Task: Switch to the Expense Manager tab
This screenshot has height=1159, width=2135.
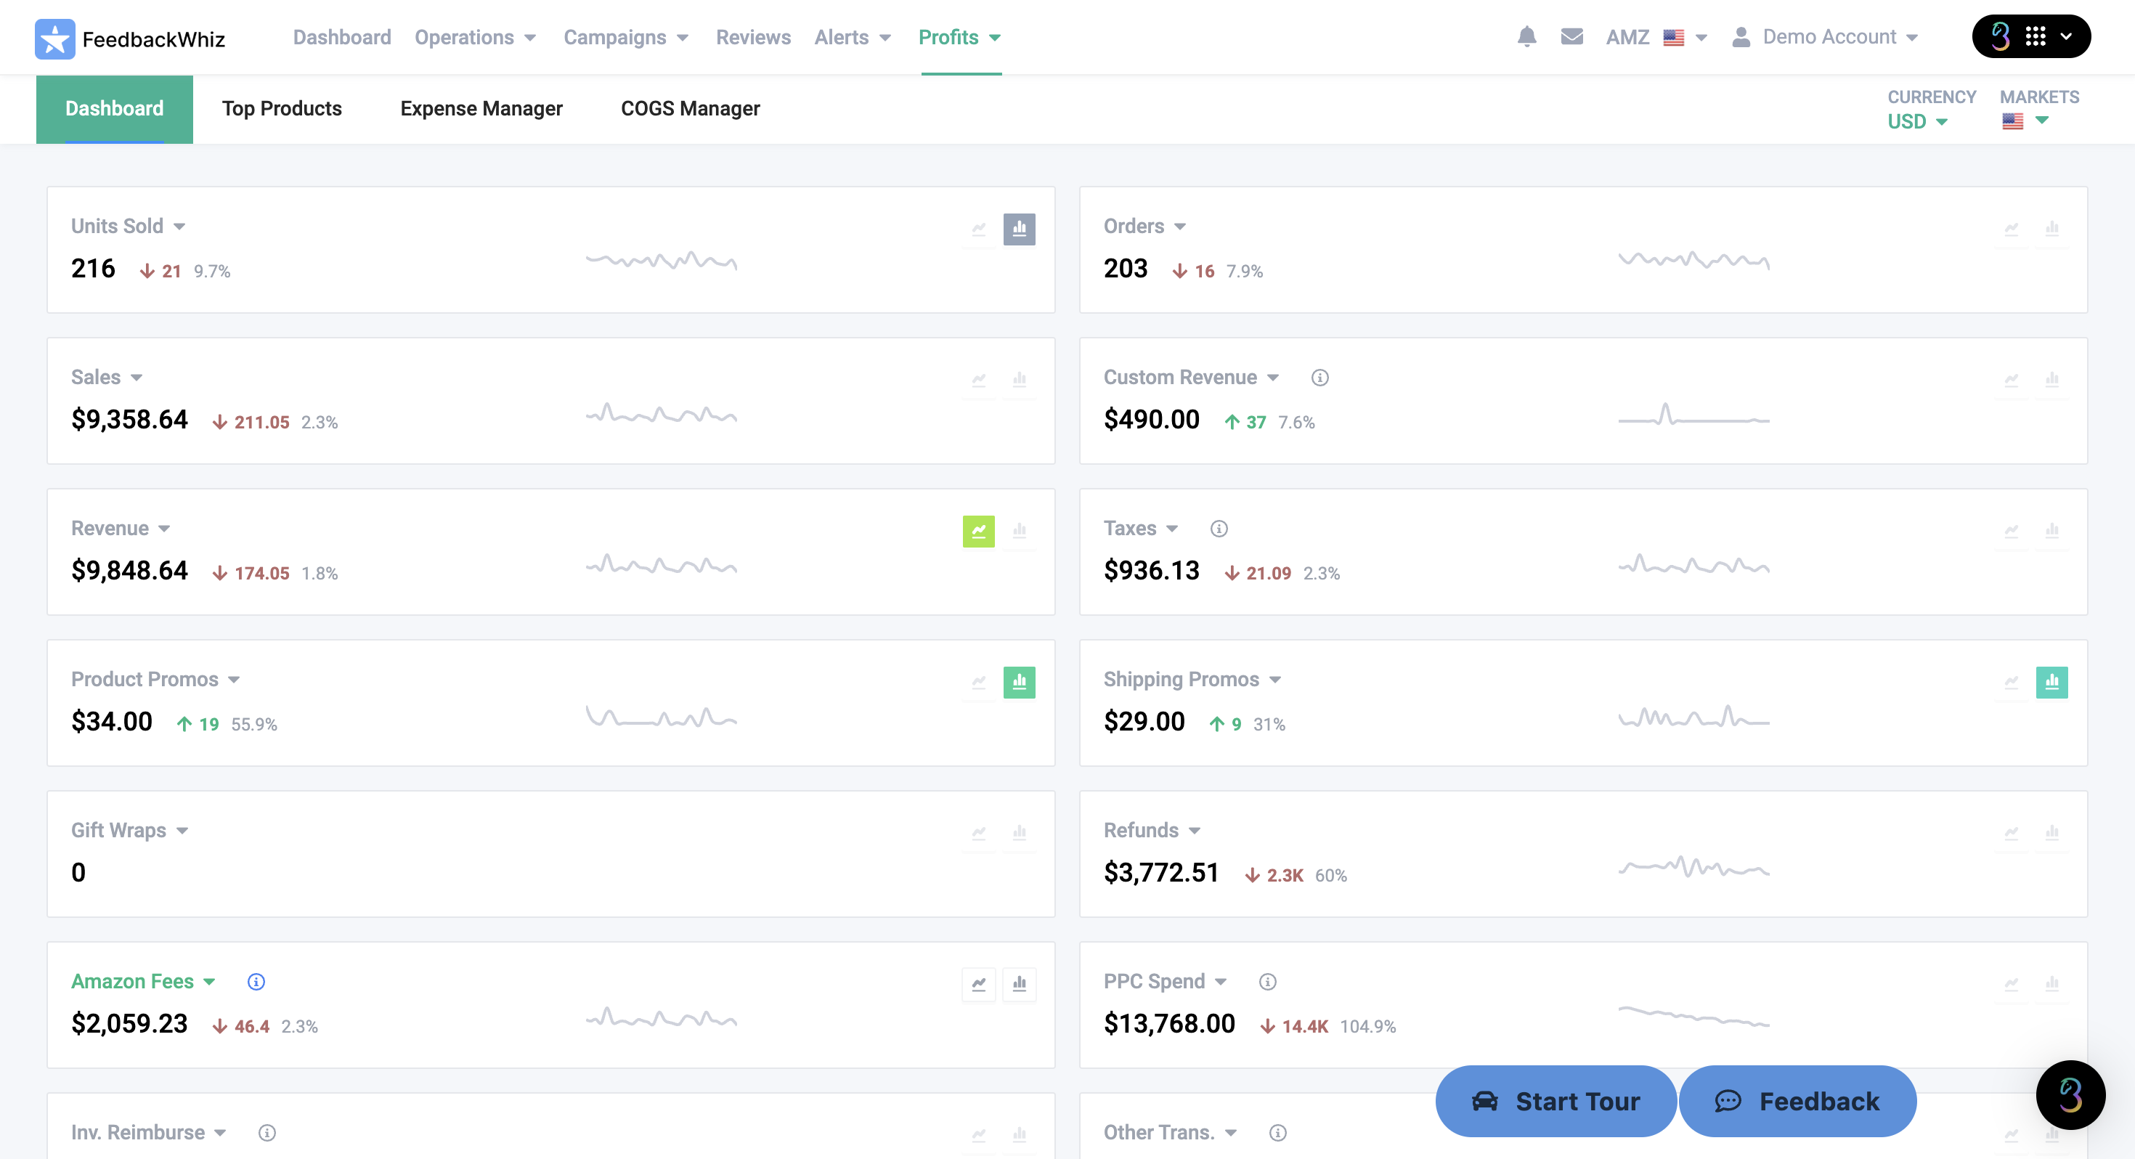Action: click(x=481, y=109)
